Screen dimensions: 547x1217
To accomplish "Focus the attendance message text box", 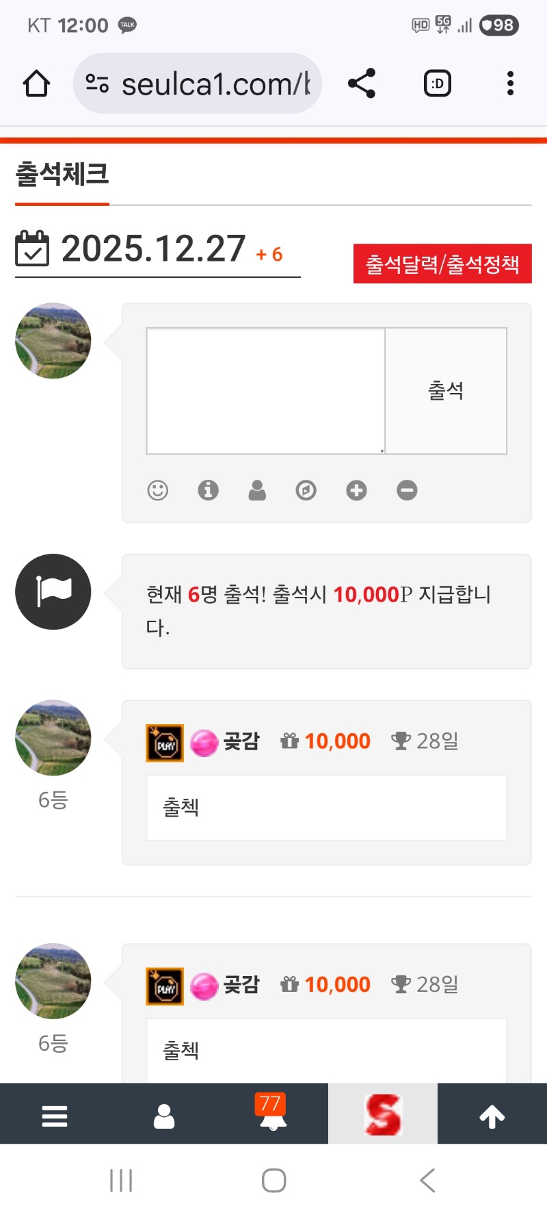I will (266, 391).
